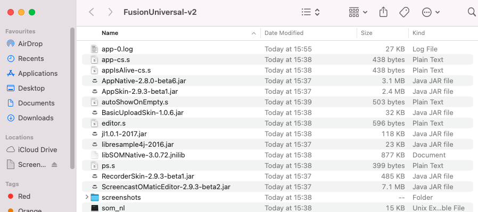Viewport: 478px width, 212px height.
Task: Open AirDrop in the sidebar
Action: pyautogui.click(x=30, y=43)
